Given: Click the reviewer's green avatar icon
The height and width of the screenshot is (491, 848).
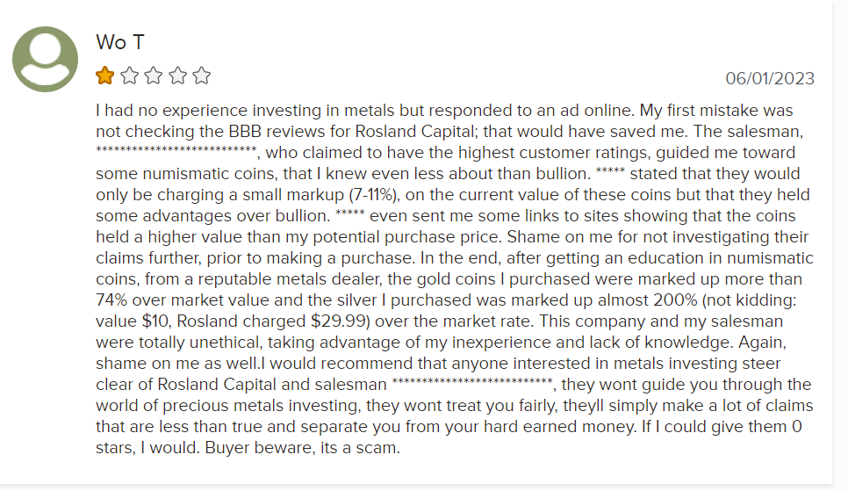Looking at the screenshot, I should pyautogui.click(x=46, y=59).
